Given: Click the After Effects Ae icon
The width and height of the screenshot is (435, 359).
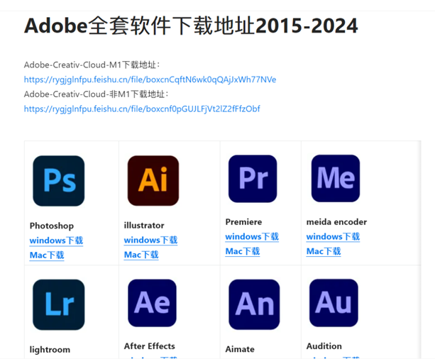Looking at the screenshot, I should pos(152,303).
